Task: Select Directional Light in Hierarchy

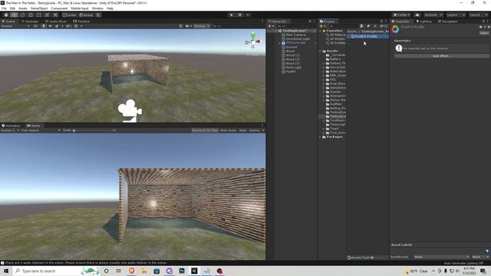Action: point(298,39)
